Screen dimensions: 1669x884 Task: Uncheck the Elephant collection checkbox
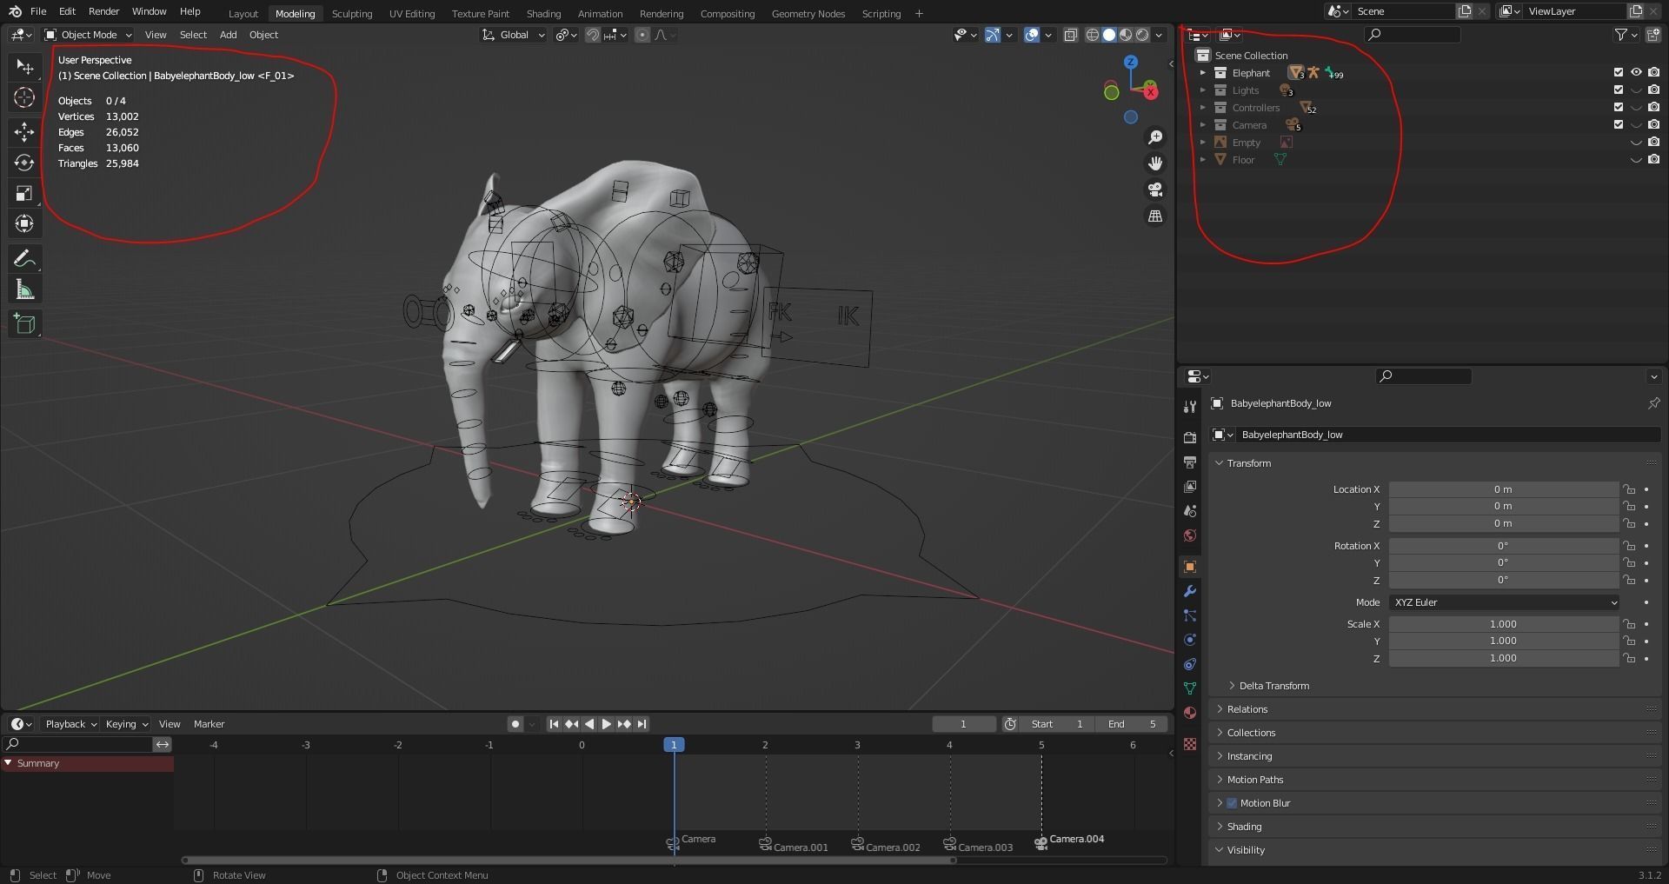click(x=1619, y=73)
